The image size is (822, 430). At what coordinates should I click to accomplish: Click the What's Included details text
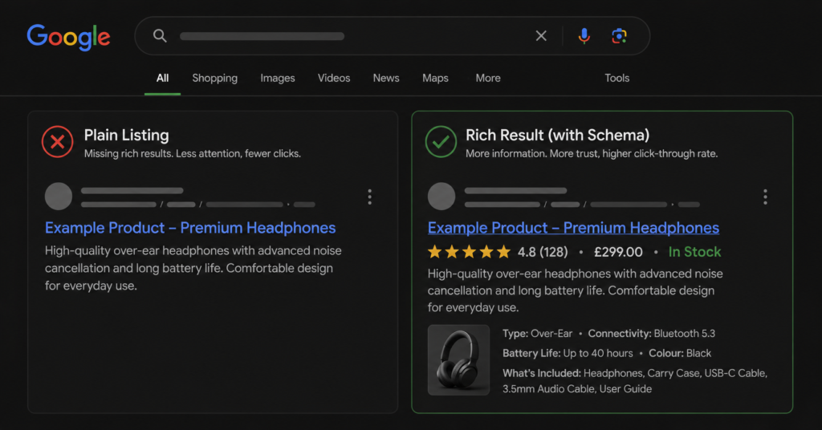(635, 381)
